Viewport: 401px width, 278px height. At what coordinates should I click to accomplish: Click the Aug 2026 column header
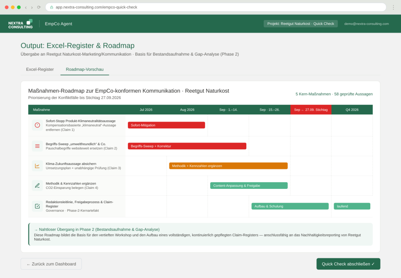pyautogui.click(x=187, y=110)
